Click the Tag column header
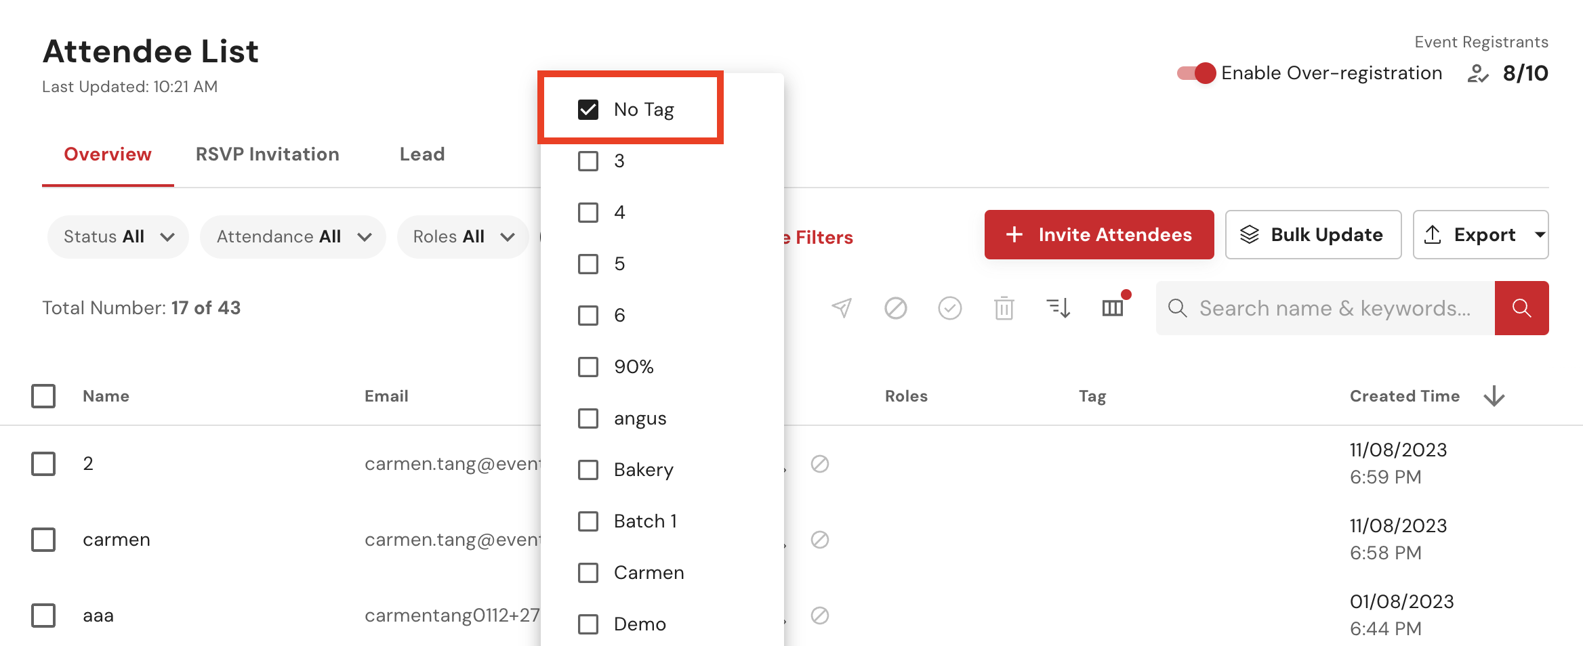 [1092, 397]
